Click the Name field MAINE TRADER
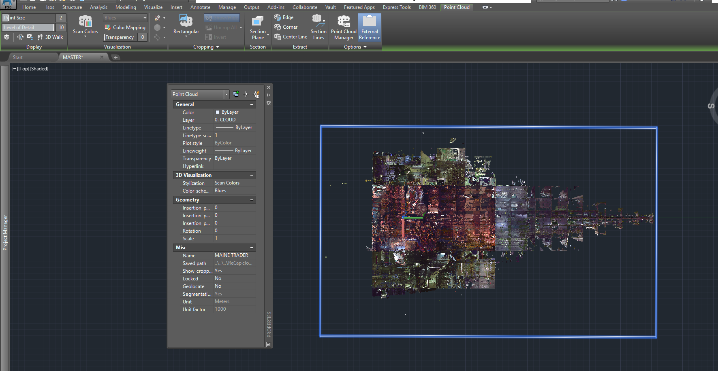Image resolution: width=718 pixels, height=371 pixels. click(x=235, y=255)
